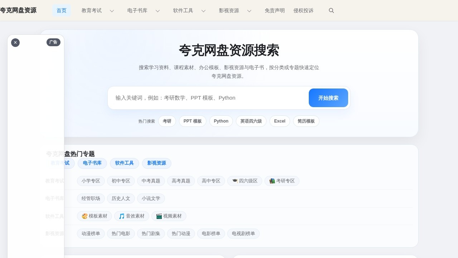
Task: Open the 视频素材 clapperboard chip
Action: click(x=169, y=216)
